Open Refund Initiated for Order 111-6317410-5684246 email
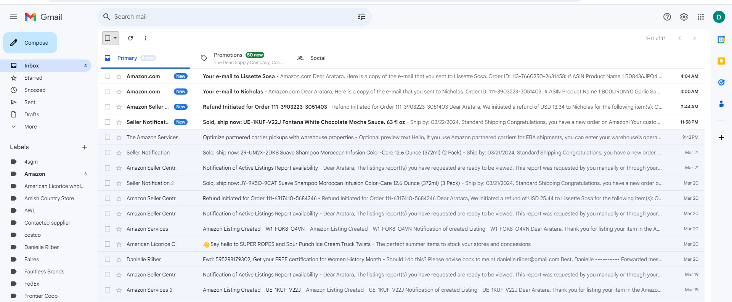Viewport: 732px width, 302px height. click(401, 198)
